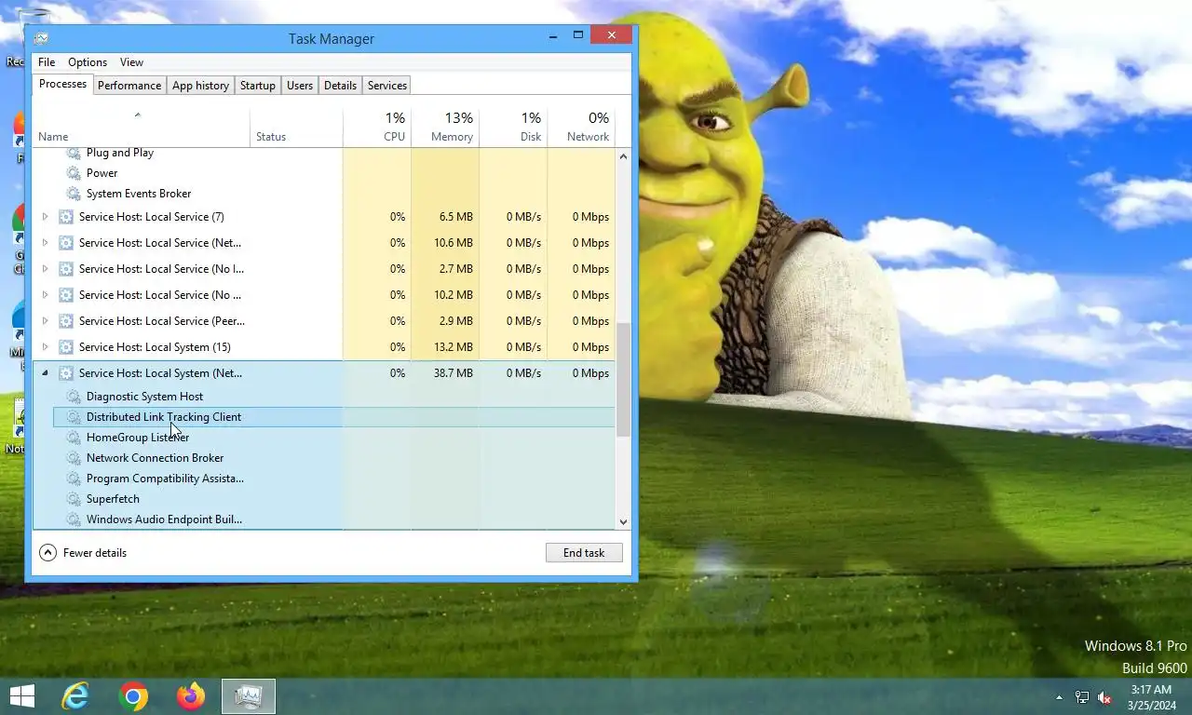Select the Processes tab
Image resolution: width=1192 pixels, height=715 pixels.
click(63, 84)
